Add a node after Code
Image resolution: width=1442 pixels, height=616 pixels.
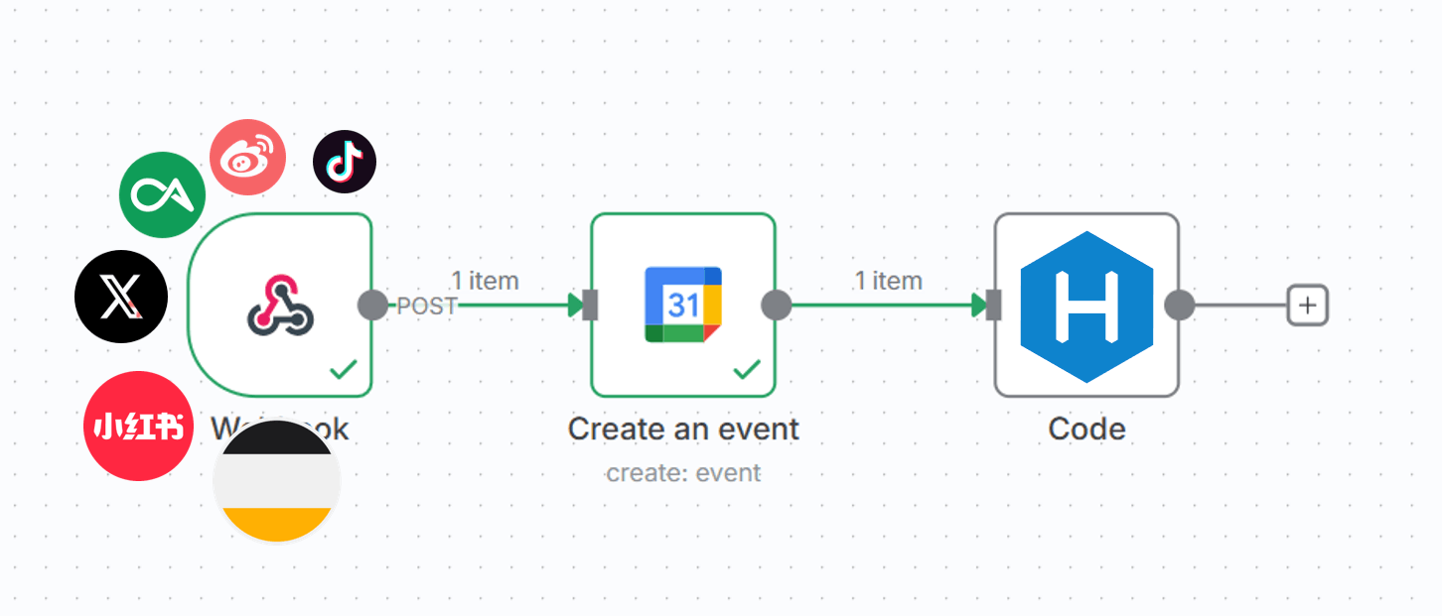(x=1307, y=306)
